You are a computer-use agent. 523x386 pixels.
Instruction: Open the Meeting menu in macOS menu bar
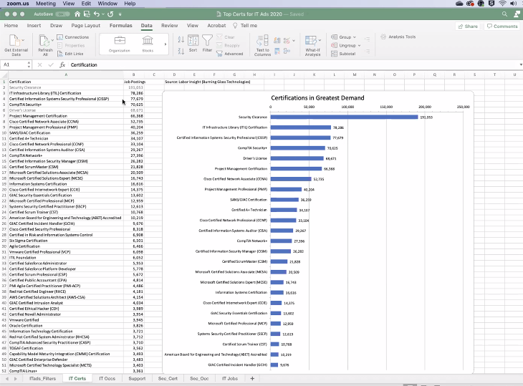[x=46, y=4]
